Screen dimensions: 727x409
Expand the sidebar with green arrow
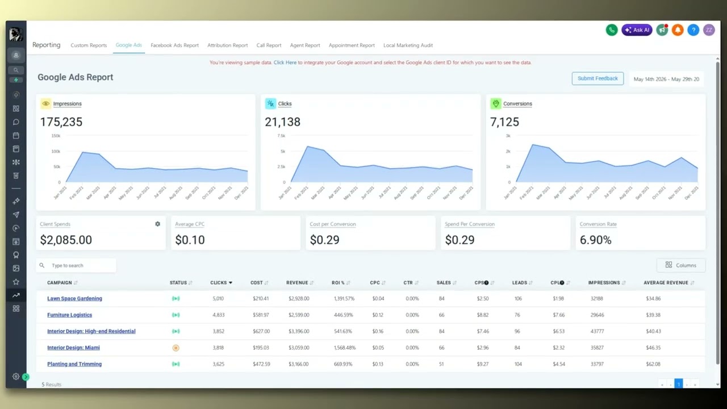26,377
